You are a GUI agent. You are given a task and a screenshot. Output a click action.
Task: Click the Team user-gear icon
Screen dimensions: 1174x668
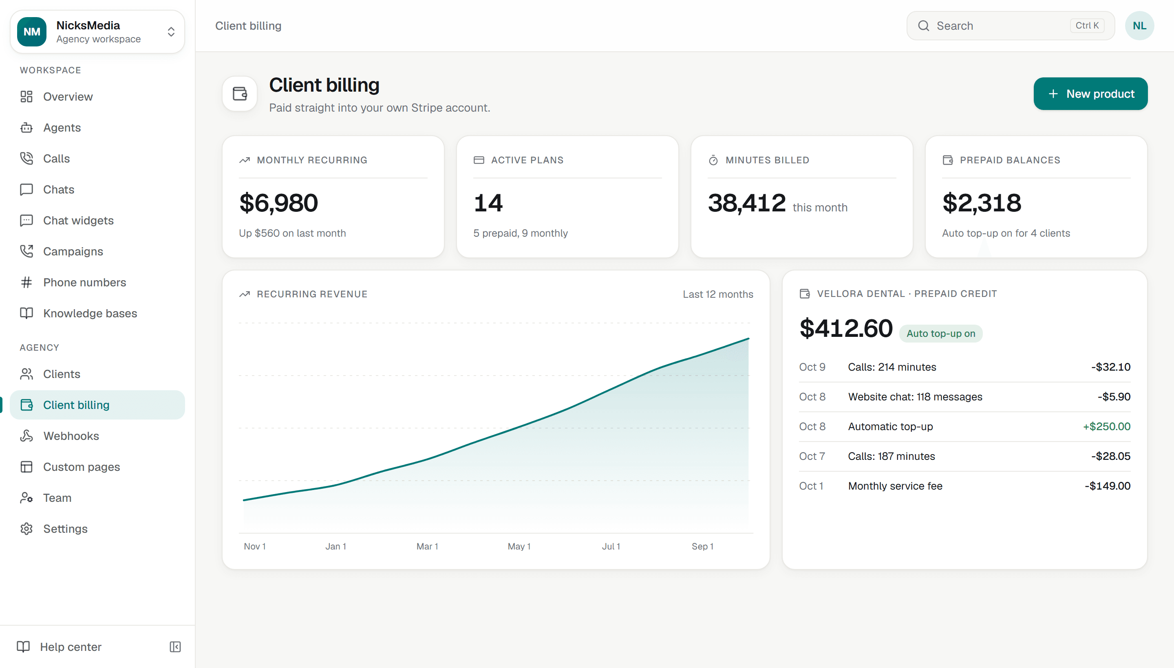26,498
